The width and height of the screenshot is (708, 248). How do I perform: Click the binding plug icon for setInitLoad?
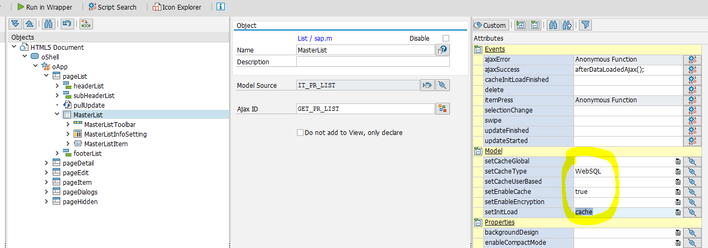point(692,212)
